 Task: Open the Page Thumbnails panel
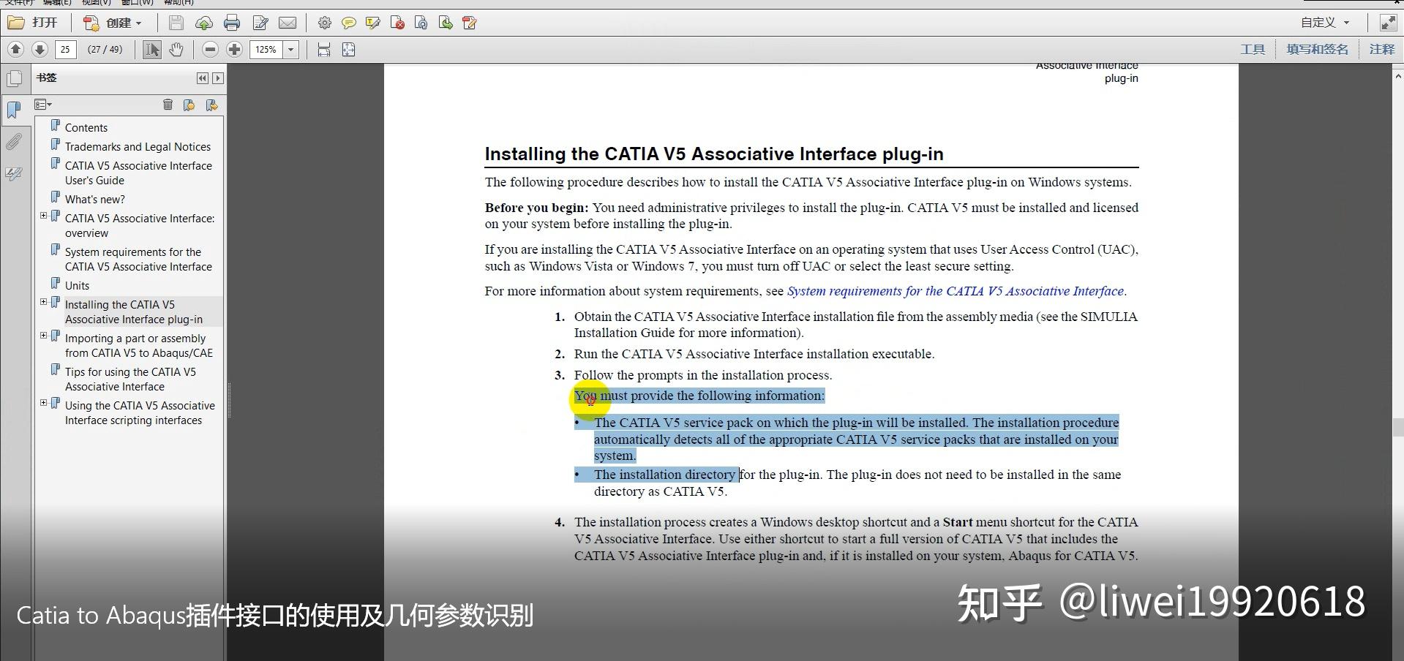[x=15, y=78]
